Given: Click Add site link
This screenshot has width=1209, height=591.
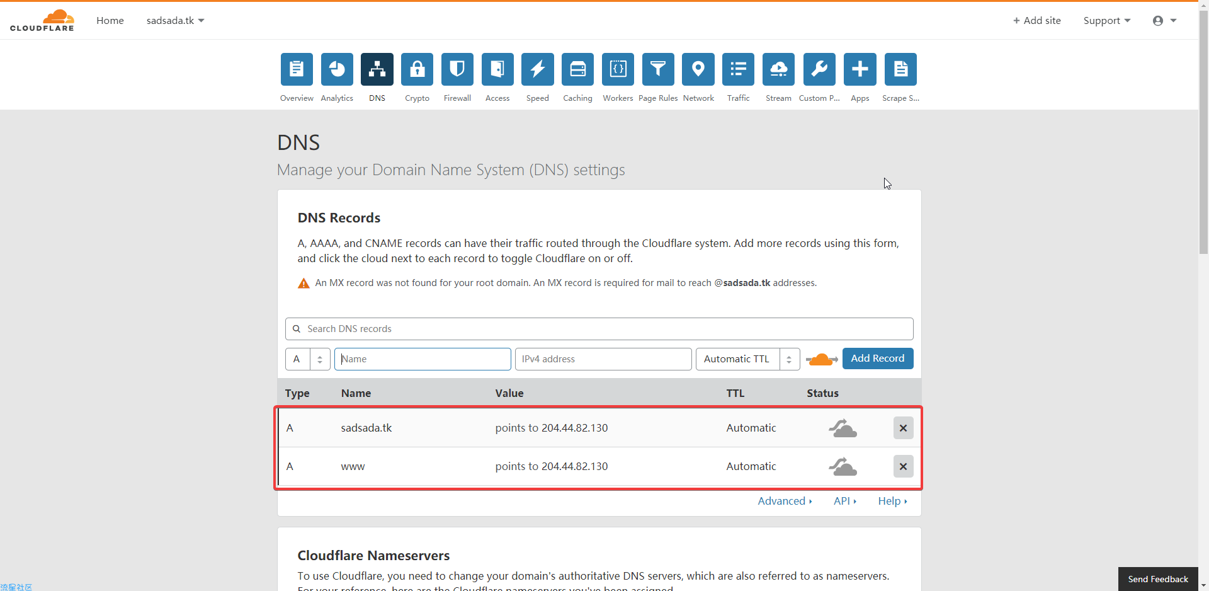Looking at the screenshot, I should pyautogui.click(x=1037, y=21).
